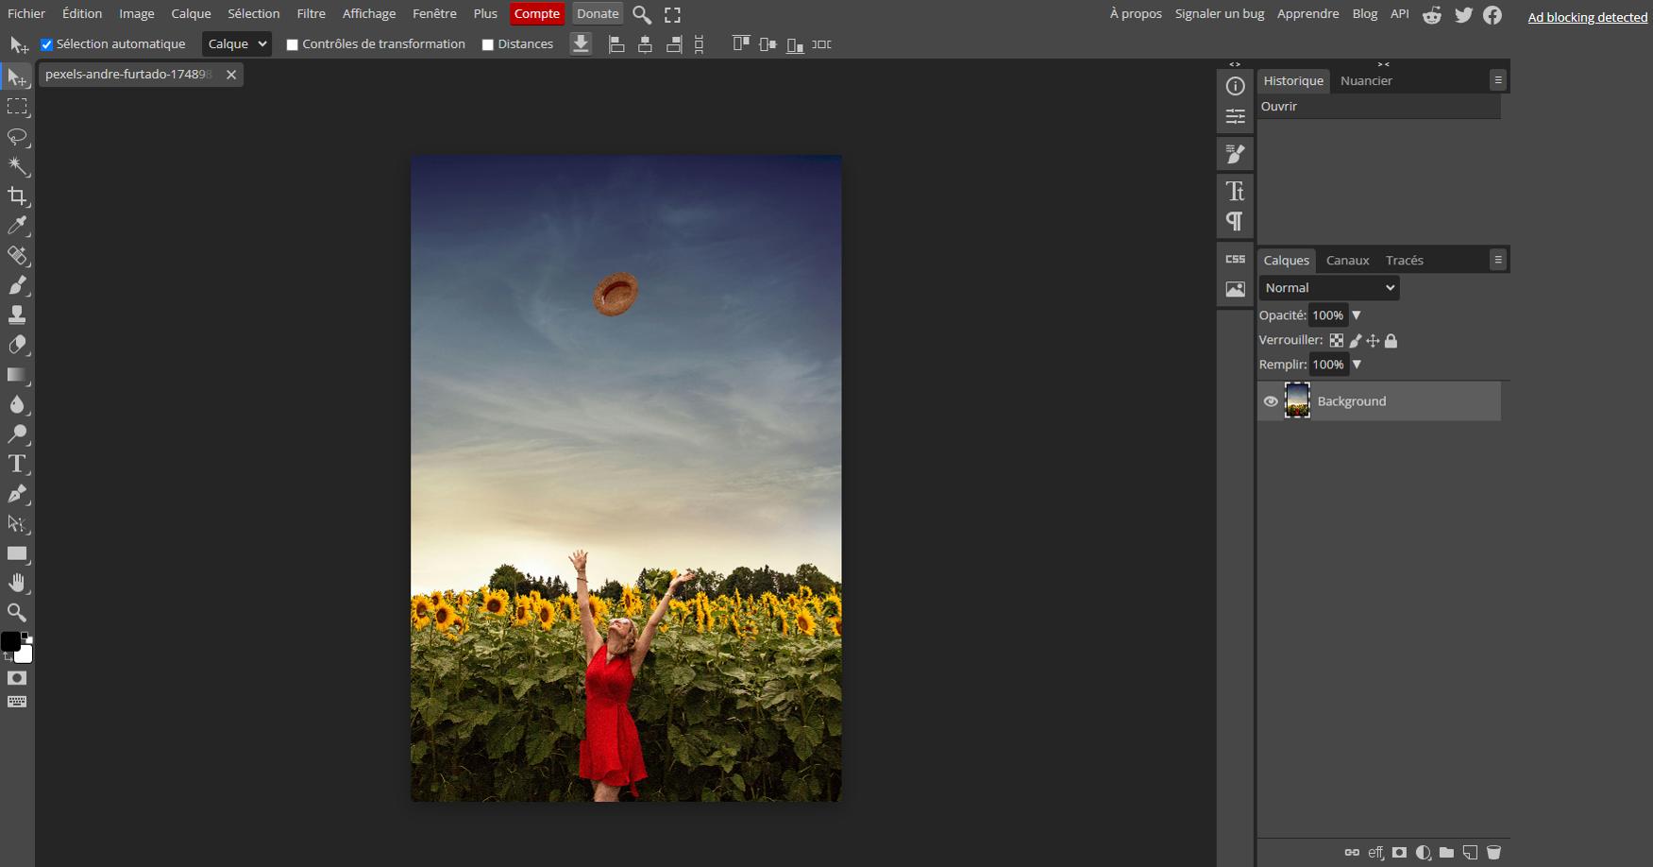Select the Crop tool
The height and width of the screenshot is (867, 1653).
pyautogui.click(x=17, y=196)
